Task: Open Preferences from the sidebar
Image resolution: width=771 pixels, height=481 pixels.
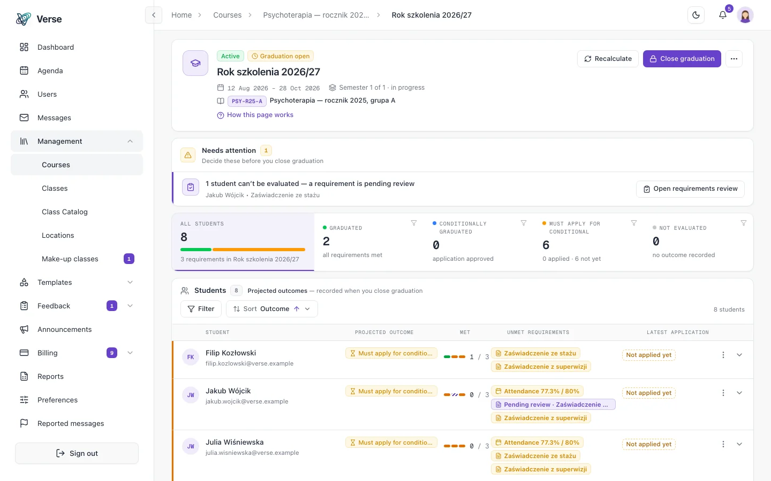Action: pyautogui.click(x=77, y=400)
